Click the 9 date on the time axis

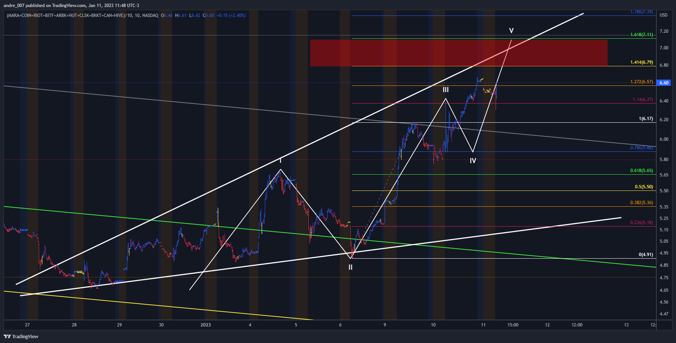385,325
